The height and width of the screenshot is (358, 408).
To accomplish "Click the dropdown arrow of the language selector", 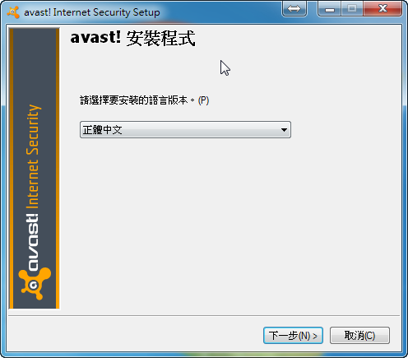I will 284,130.
